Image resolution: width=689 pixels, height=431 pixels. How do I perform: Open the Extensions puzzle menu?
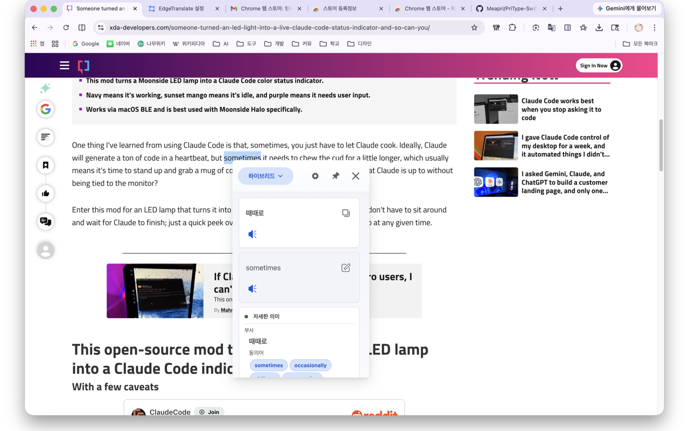512,27
